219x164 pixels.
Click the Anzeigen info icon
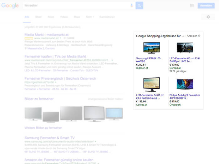pyautogui.click(x=199, y=36)
